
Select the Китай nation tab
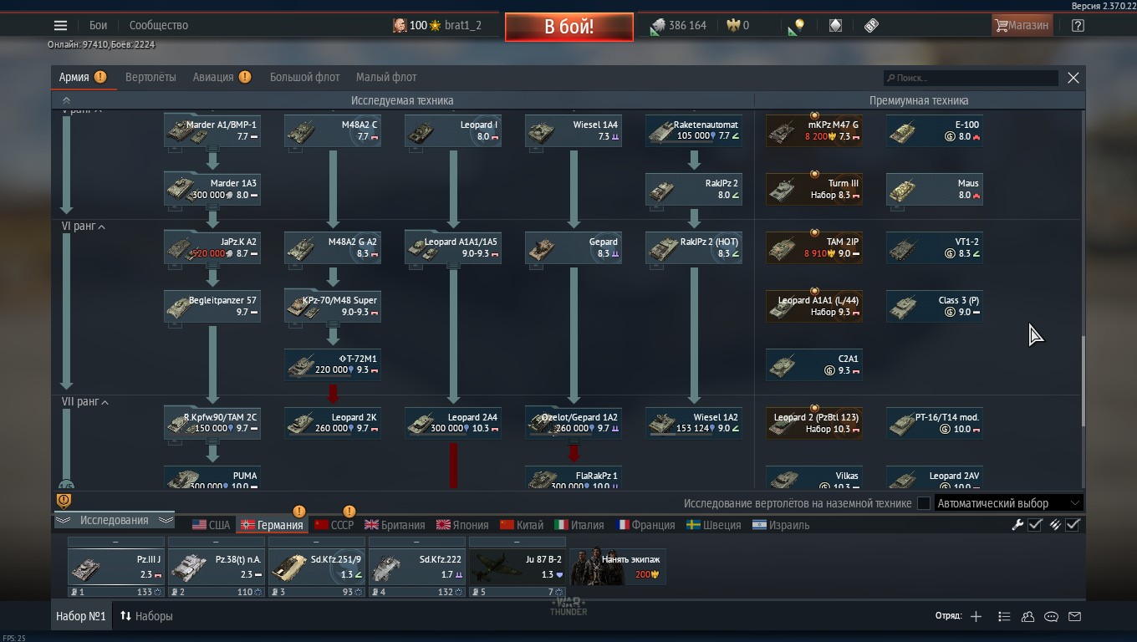coord(522,525)
